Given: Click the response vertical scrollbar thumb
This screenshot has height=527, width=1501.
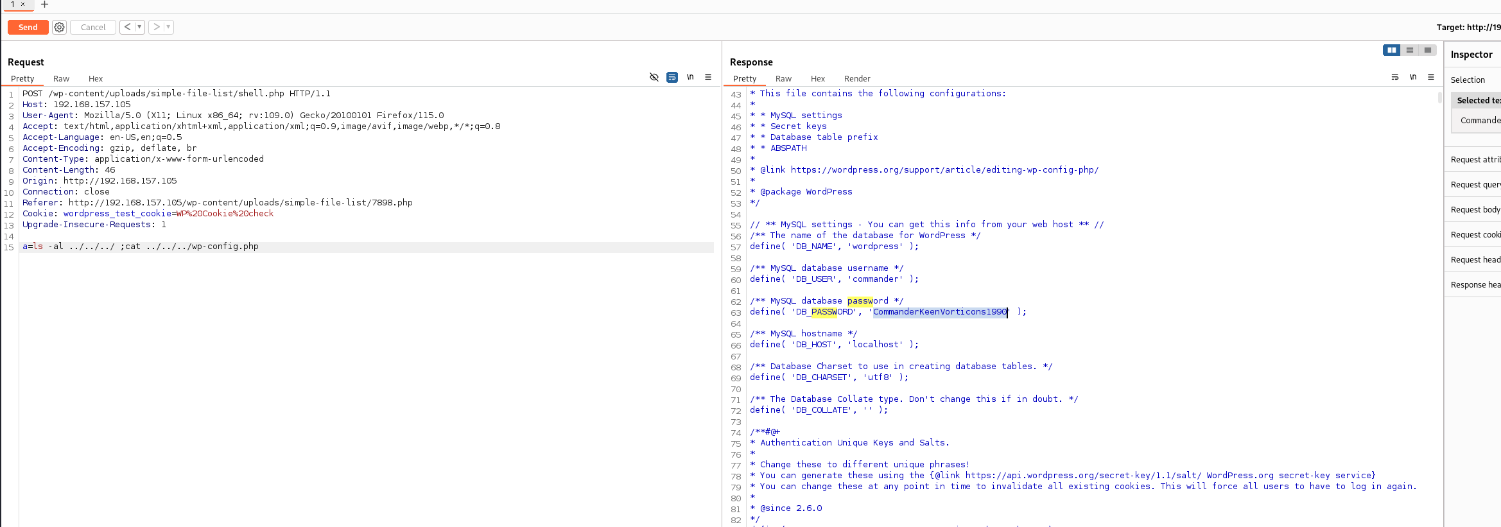Looking at the screenshot, I should (1440, 98).
